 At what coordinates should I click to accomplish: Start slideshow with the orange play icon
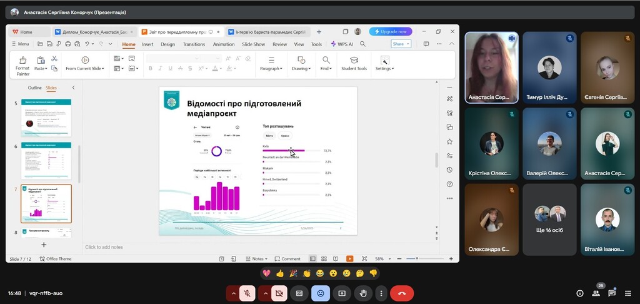[x=349, y=259]
